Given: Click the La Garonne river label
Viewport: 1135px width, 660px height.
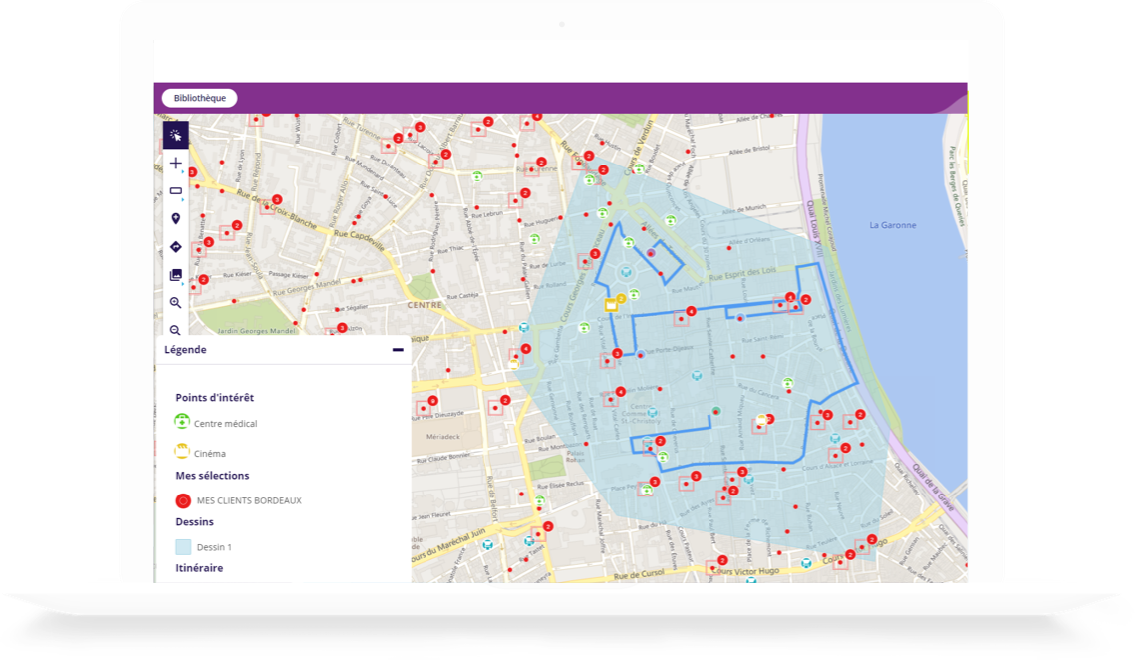Looking at the screenshot, I should pyautogui.click(x=893, y=225).
